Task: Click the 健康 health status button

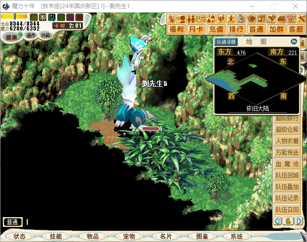Action: click(x=12, y=37)
